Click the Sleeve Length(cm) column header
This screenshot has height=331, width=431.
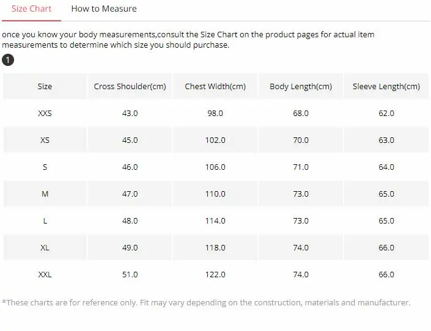pyautogui.click(x=386, y=87)
